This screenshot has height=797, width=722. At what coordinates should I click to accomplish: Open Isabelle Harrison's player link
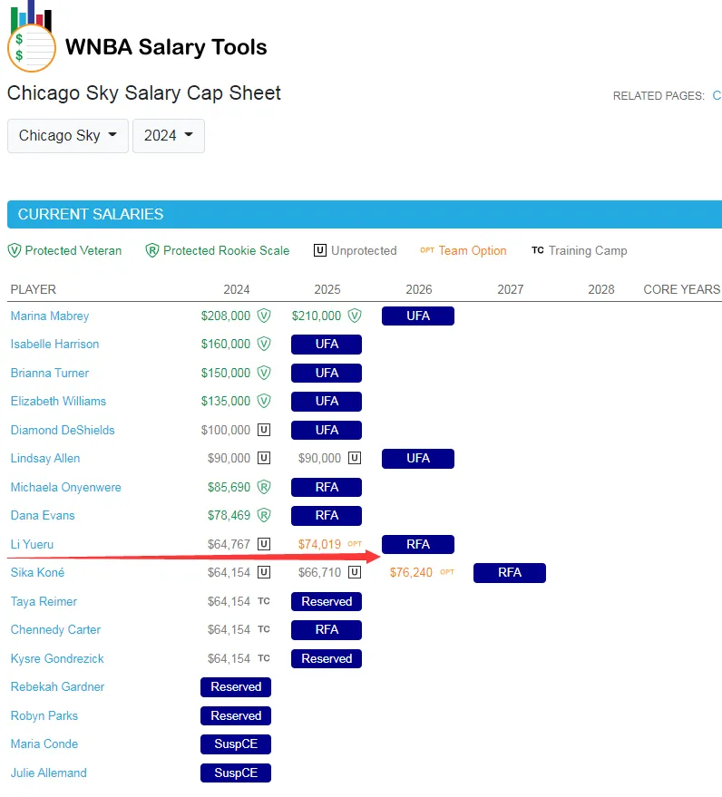(x=55, y=345)
